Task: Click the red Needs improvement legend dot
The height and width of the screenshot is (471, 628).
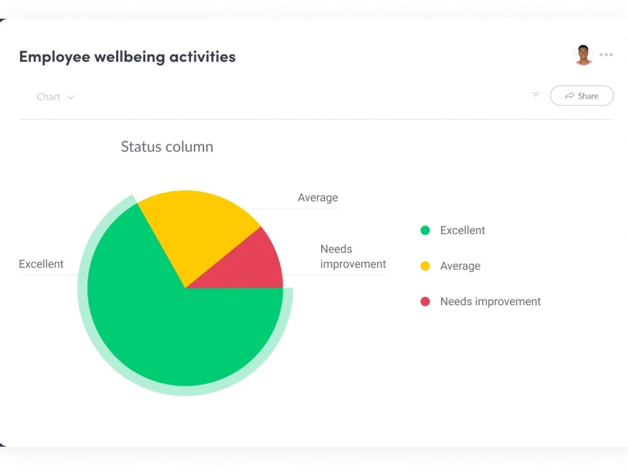Action: coord(425,301)
